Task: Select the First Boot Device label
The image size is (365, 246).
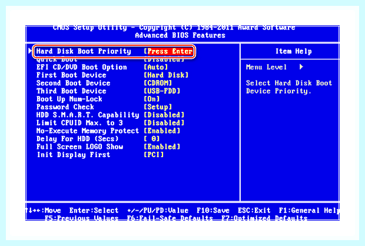Action: (x=71, y=75)
